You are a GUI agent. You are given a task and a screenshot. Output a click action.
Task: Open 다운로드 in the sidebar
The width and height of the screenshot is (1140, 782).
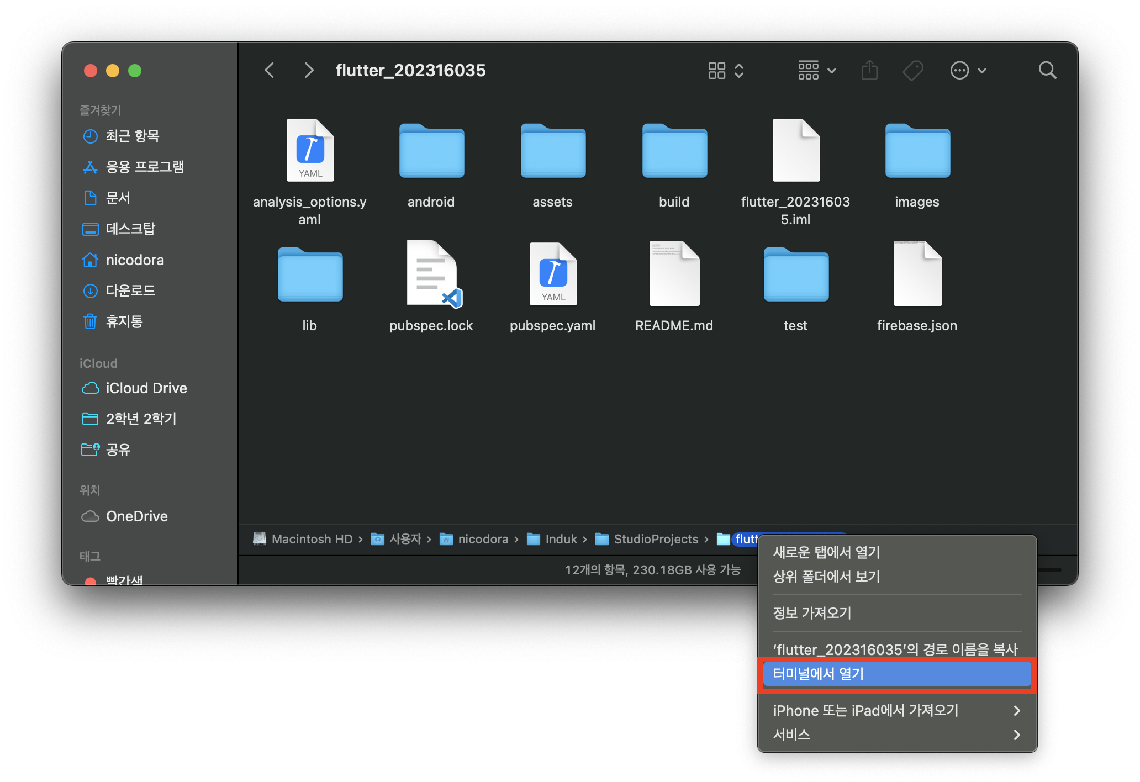pos(130,290)
